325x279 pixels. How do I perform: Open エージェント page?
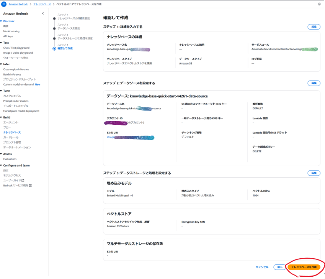11,122
